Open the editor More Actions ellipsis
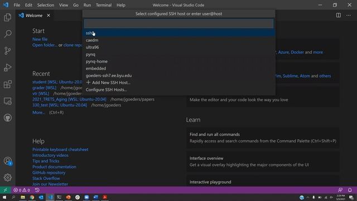 pos(349,15)
